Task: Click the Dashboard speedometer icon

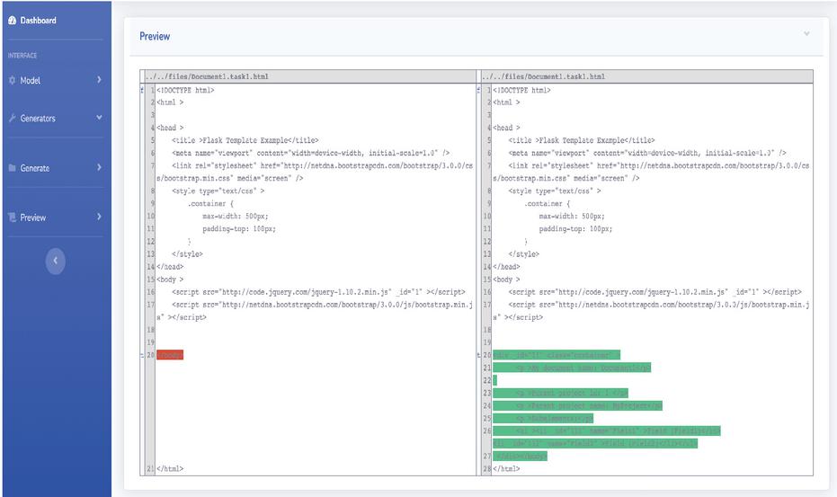Action: [12, 21]
